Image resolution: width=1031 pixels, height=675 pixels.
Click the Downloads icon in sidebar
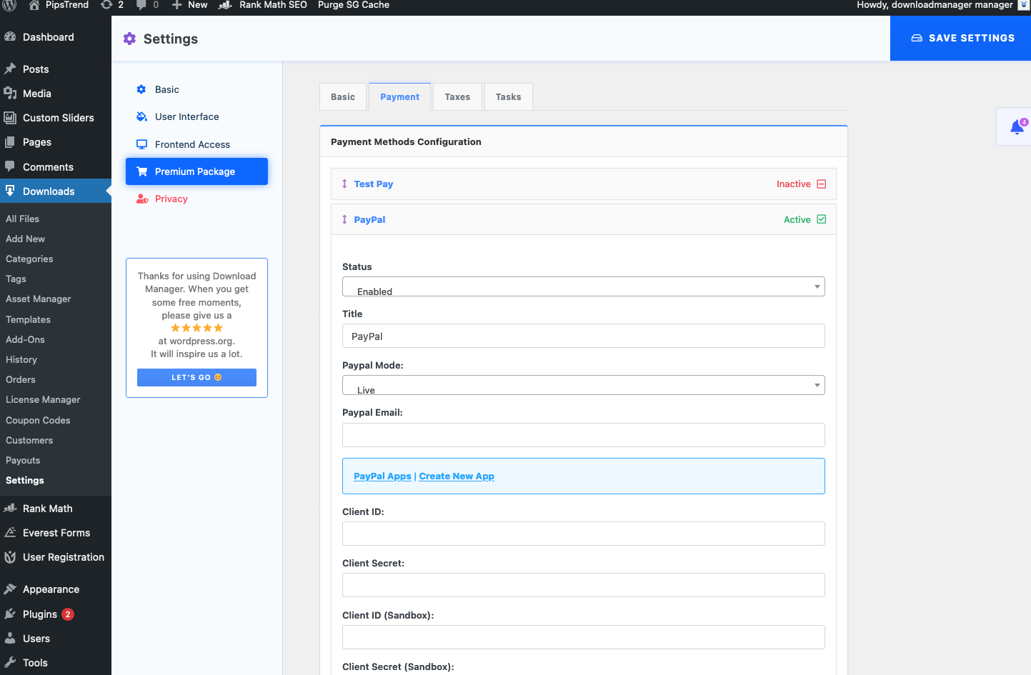10,190
